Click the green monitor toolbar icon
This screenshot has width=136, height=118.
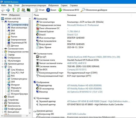[28, 10]
